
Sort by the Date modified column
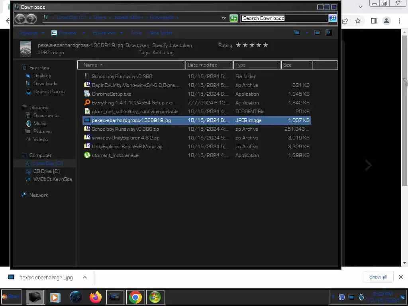point(209,65)
